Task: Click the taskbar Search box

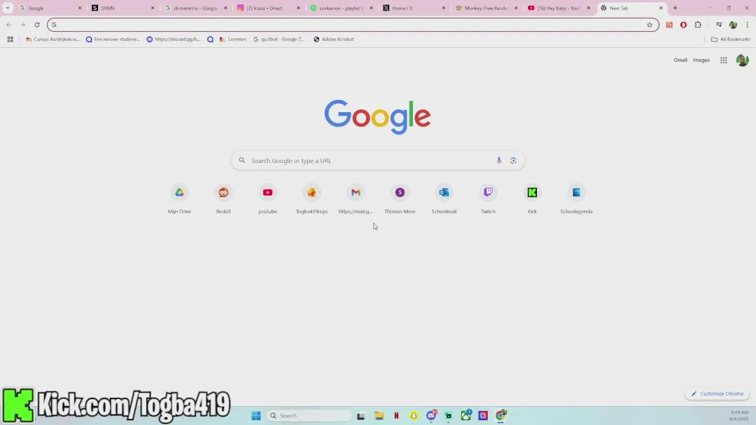Action: (x=308, y=416)
